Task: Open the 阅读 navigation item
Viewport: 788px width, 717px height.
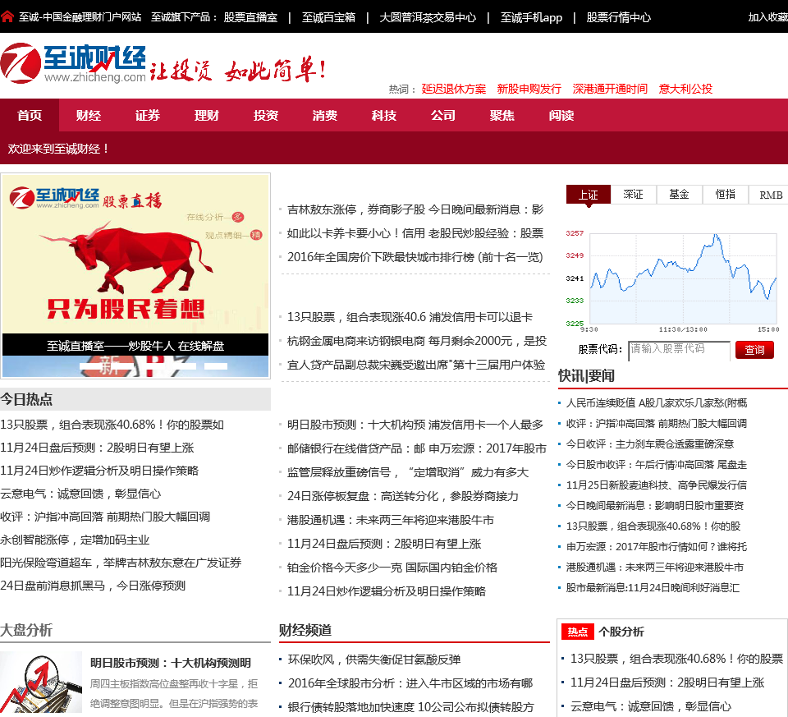Action: point(561,115)
